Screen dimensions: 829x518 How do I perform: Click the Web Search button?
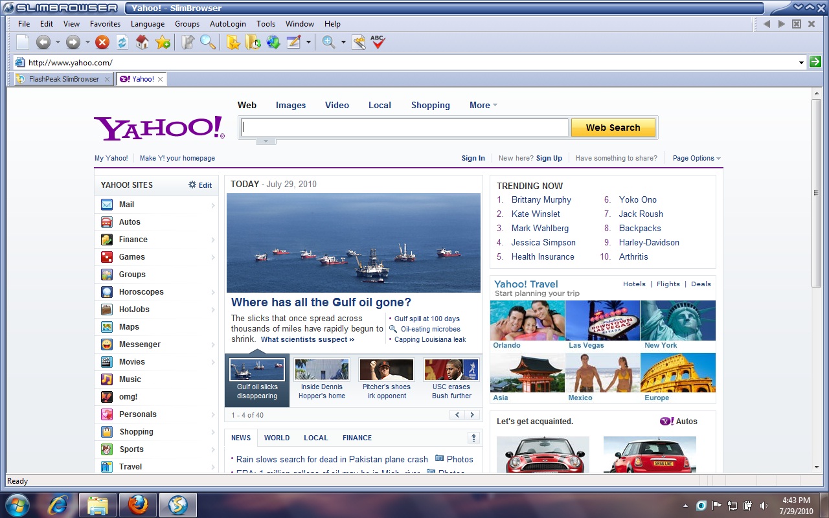click(x=613, y=128)
